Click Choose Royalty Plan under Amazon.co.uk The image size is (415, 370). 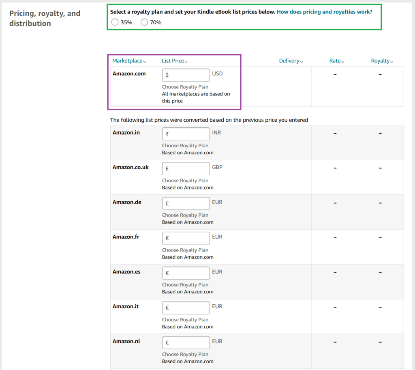[185, 180]
